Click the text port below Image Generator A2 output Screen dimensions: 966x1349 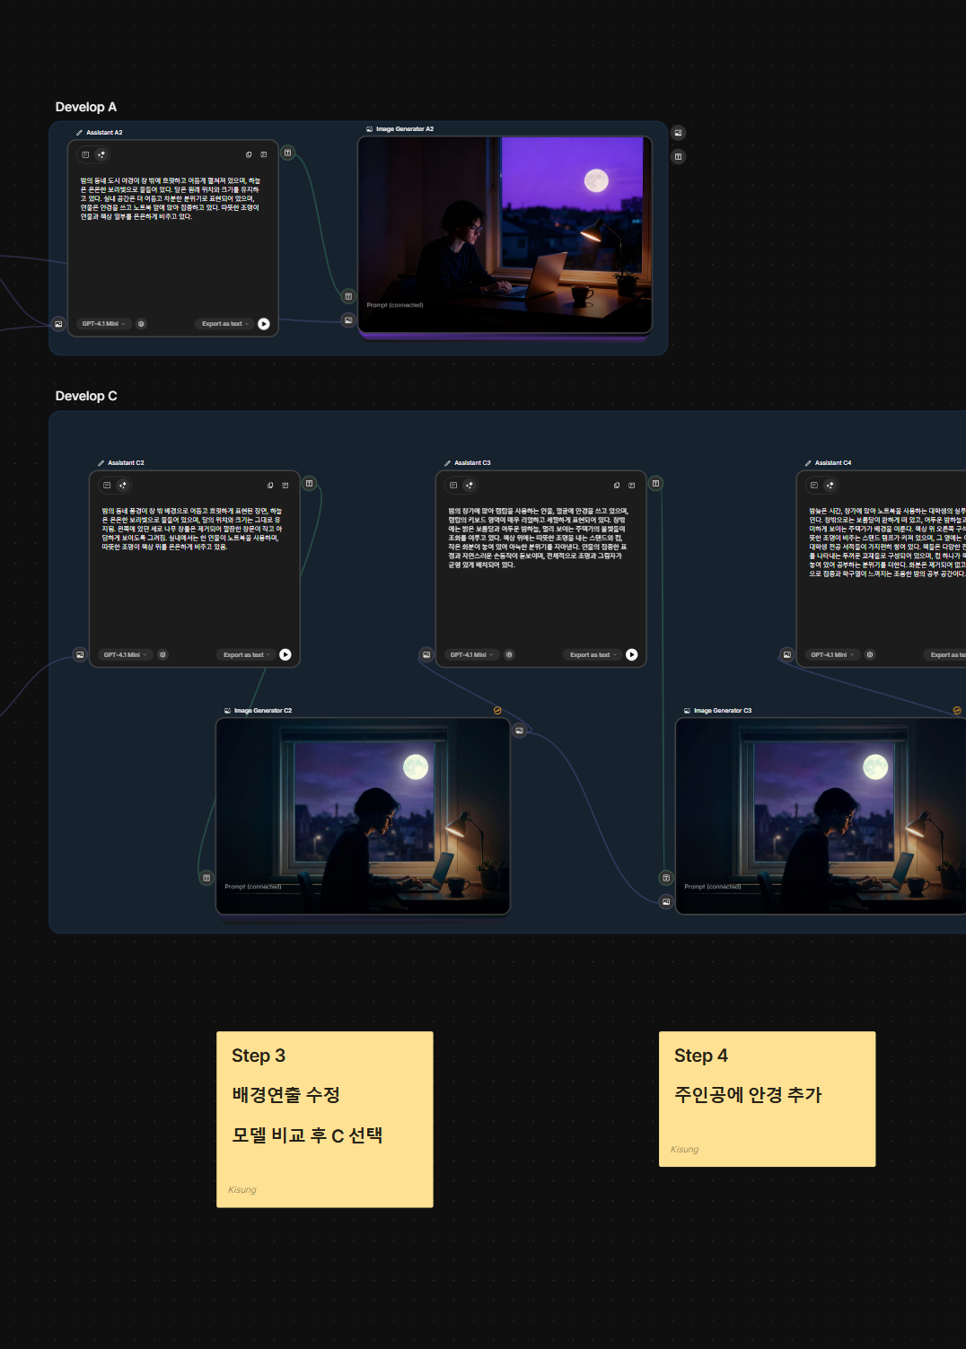click(679, 156)
